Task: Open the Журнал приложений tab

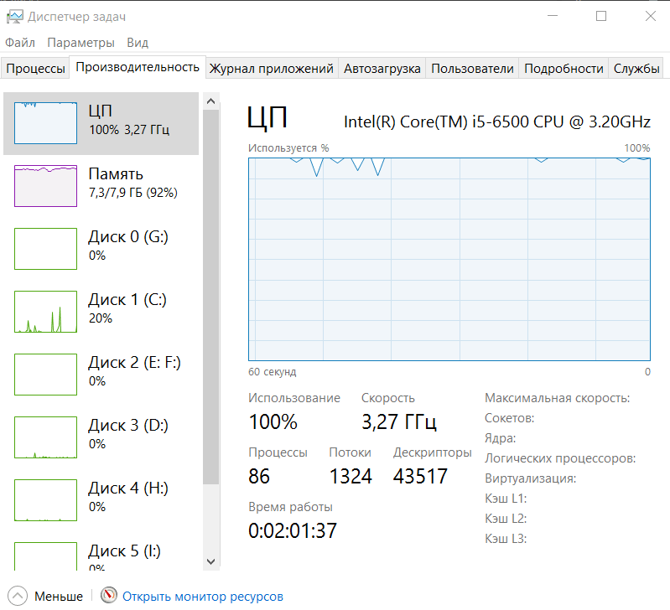Action: point(272,69)
